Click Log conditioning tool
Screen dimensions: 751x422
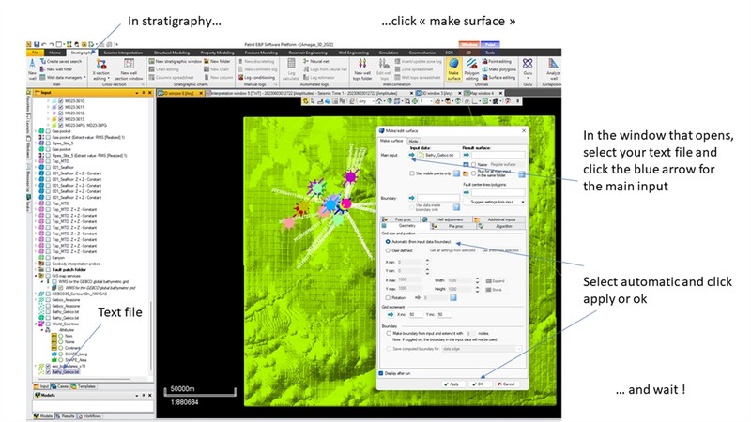click(256, 77)
